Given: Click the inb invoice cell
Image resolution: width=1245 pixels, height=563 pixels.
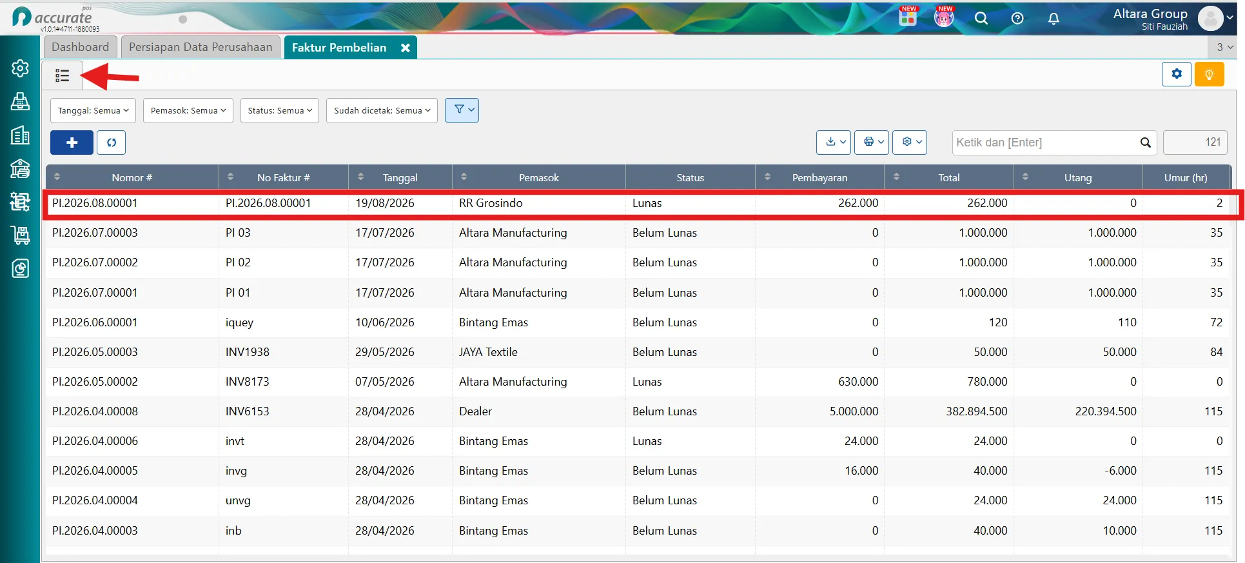Looking at the screenshot, I should click(x=233, y=531).
